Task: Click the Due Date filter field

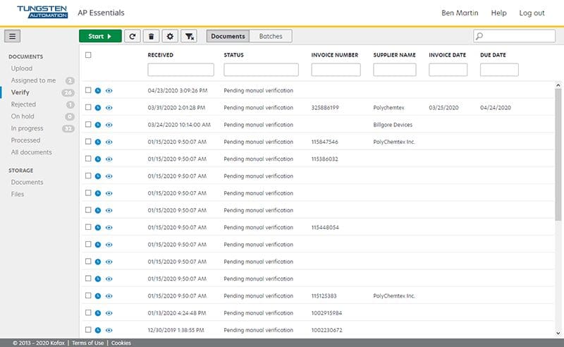Action: 499,70
